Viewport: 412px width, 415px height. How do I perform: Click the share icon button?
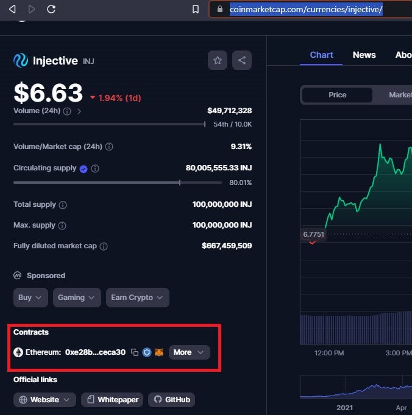(242, 60)
